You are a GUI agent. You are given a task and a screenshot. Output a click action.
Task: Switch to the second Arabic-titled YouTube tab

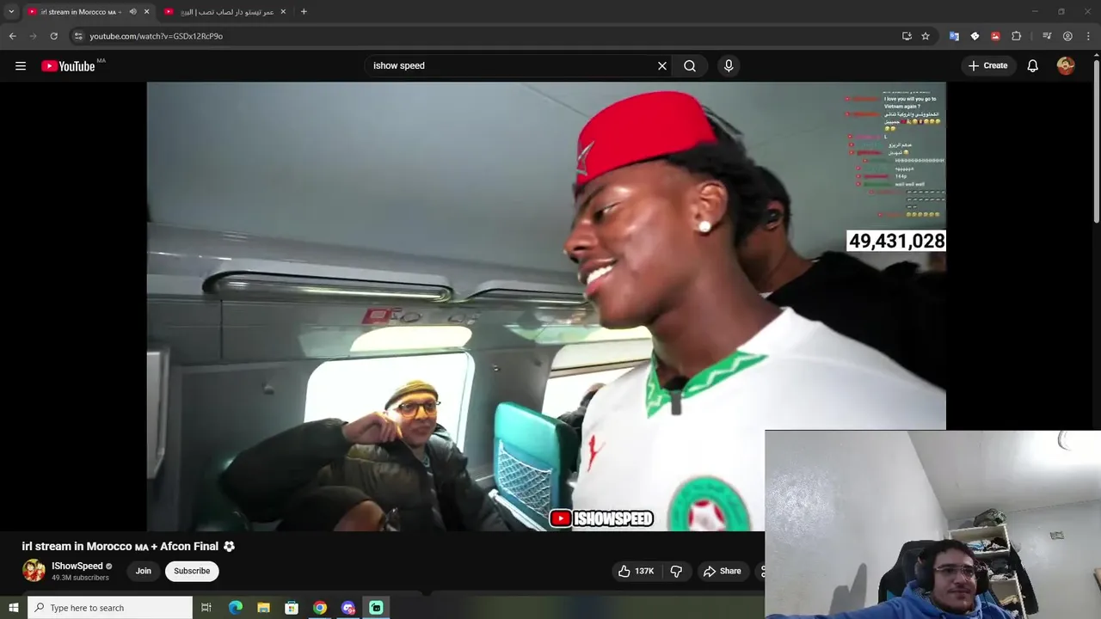tap(227, 12)
